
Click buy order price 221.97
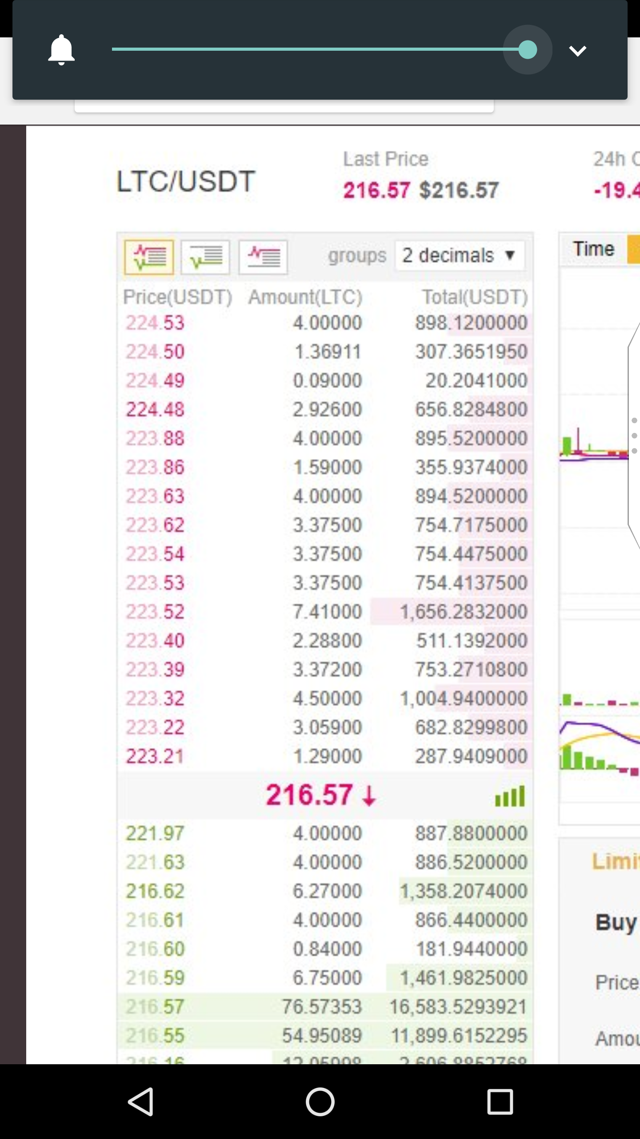point(155,834)
